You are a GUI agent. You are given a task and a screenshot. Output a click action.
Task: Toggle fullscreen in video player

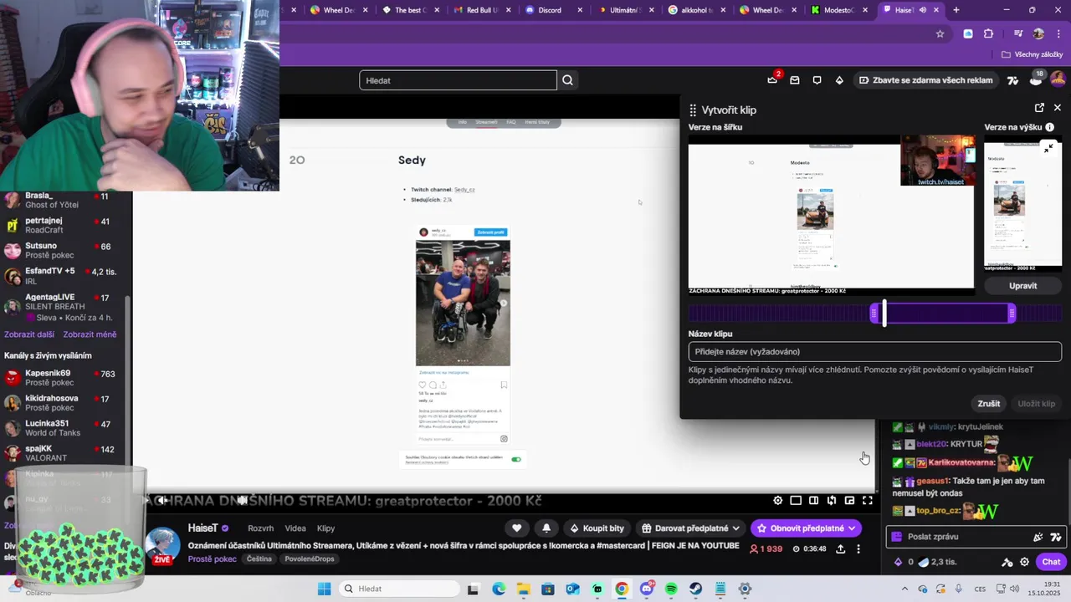[x=868, y=501]
